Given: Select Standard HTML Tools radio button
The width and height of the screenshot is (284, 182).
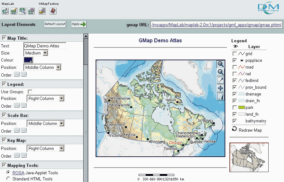Looking at the screenshot, I should [x=8, y=178].
